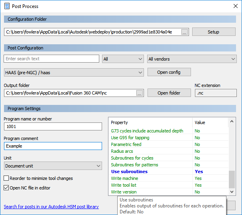Uncheck Open NC file in editor
Screen dimensions: 242x215
pos(6,188)
